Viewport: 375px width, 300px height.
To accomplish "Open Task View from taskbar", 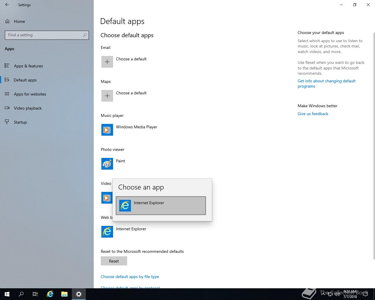I will click(35, 294).
